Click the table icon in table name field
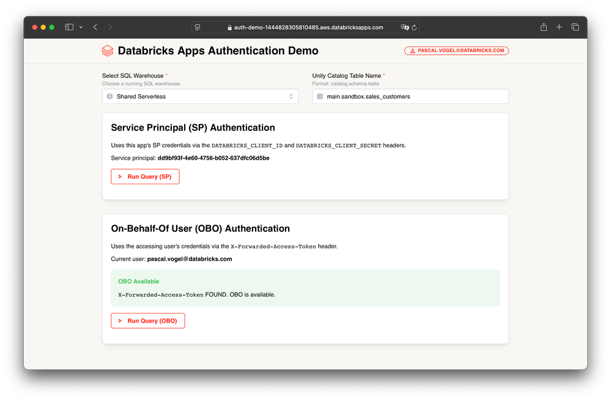 320,96
